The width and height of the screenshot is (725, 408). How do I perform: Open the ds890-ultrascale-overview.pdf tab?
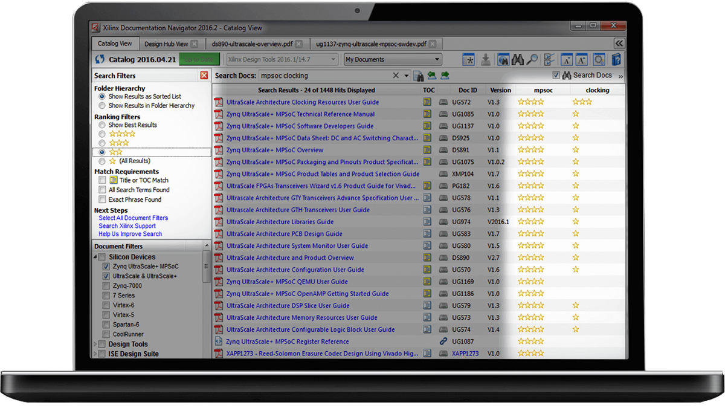(257, 44)
